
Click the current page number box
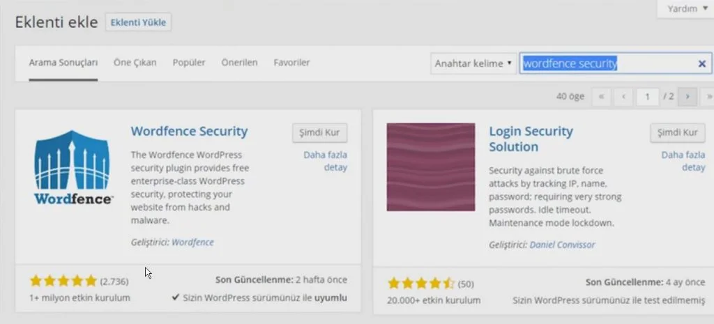(x=647, y=97)
